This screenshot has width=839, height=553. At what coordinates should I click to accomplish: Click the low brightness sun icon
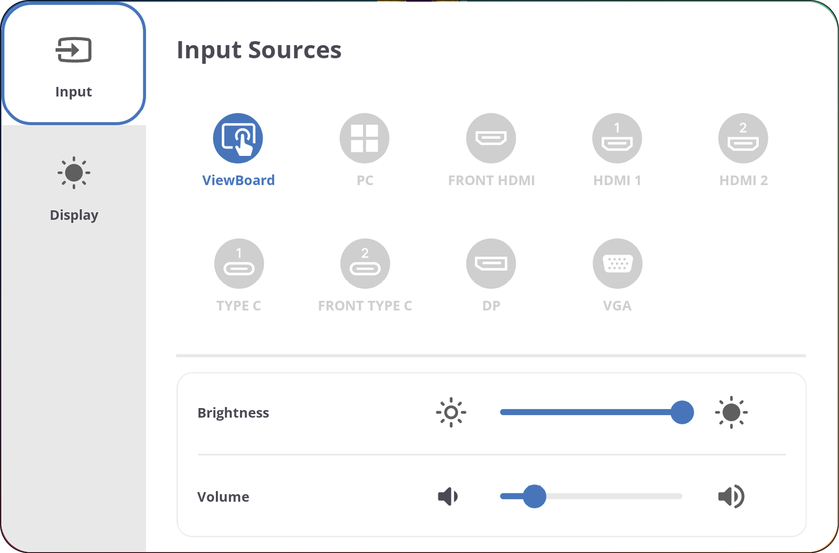click(451, 412)
